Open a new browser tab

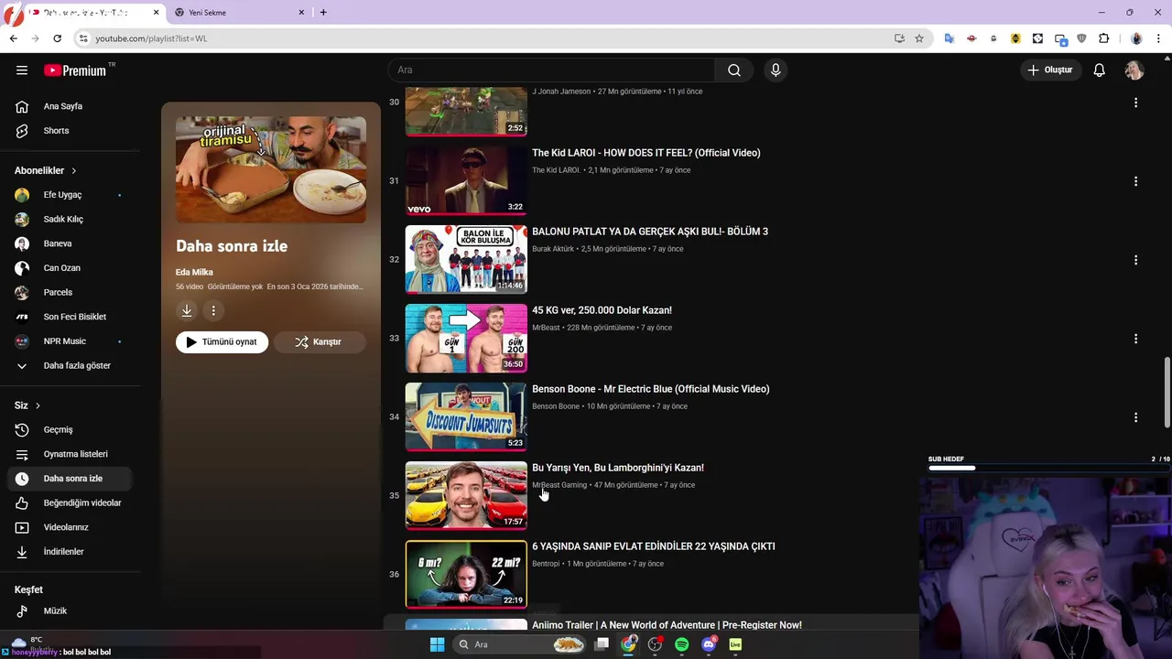323,13
